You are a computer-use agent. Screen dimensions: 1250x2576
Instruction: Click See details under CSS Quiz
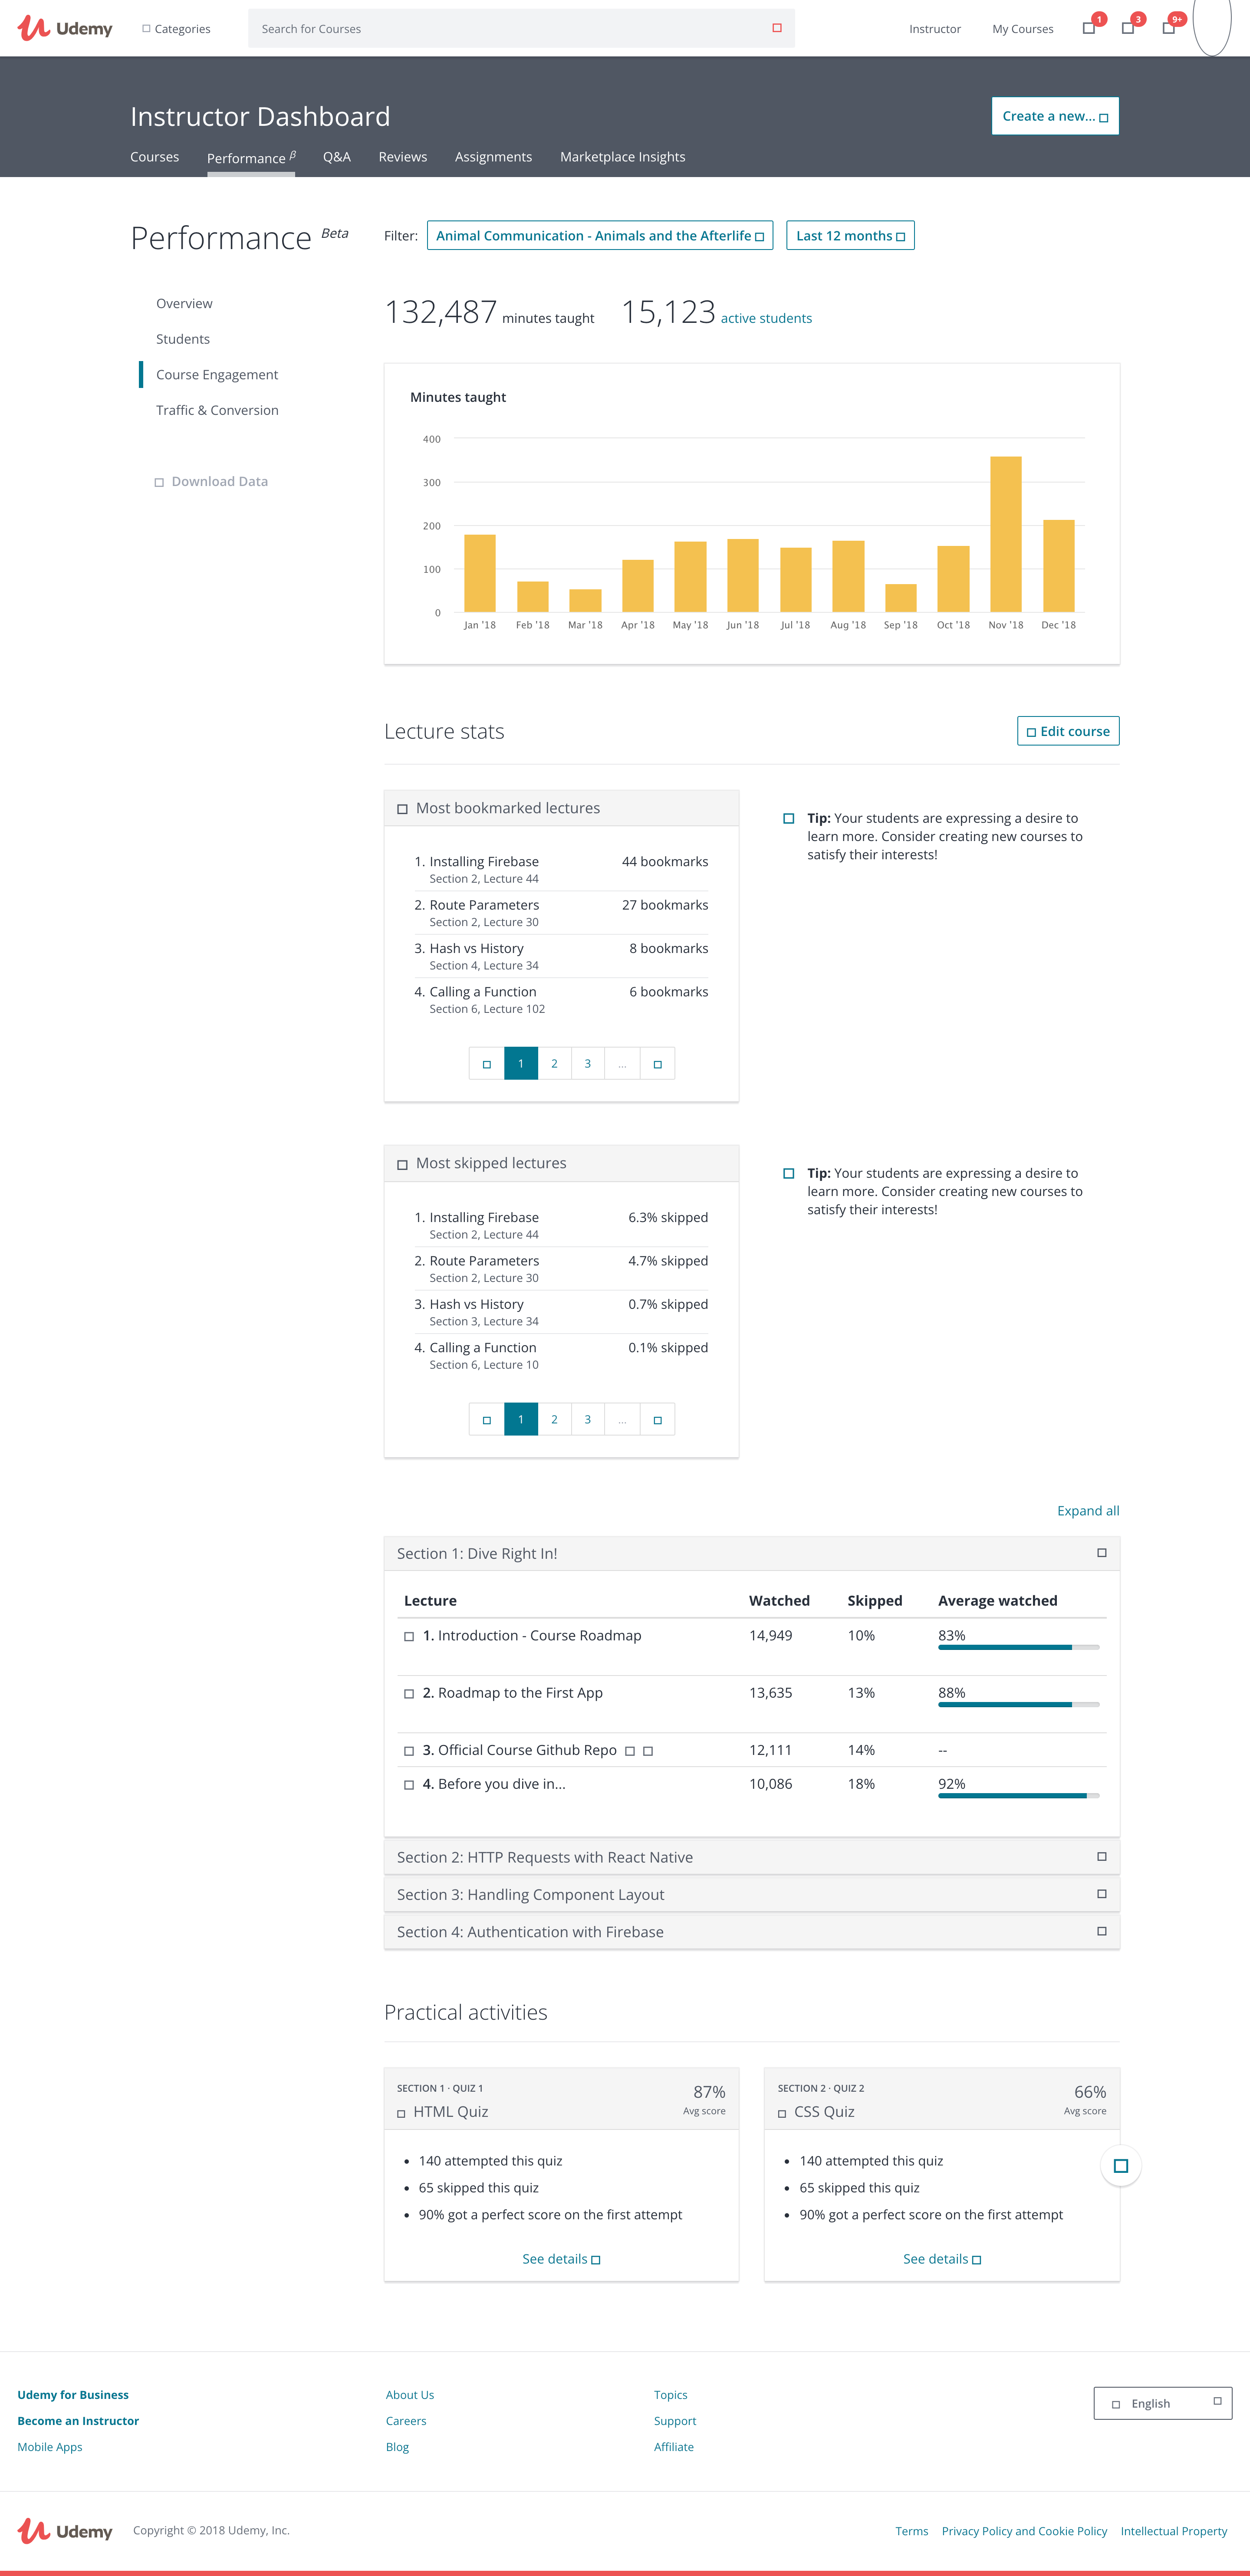942,2259
